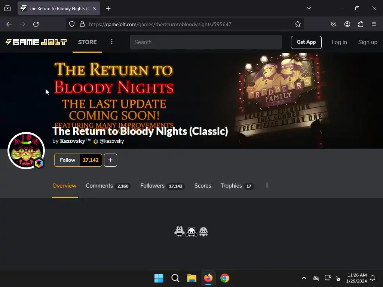383x287 pixels.
Task: Reload the current page
Action: point(36,24)
